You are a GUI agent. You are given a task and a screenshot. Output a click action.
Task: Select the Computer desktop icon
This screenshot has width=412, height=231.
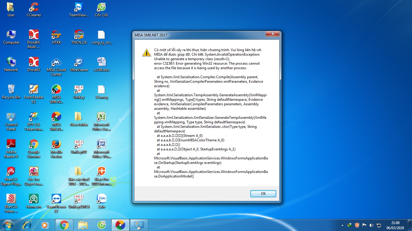(x=11, y=37)
